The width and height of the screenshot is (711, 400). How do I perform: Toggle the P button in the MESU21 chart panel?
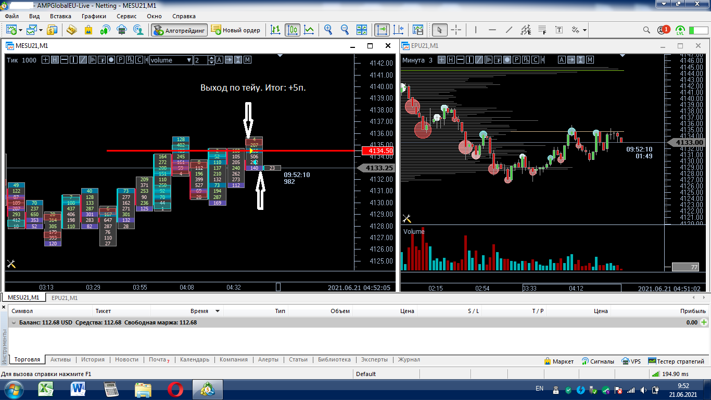pyautogui.click(x=120, y=60)
